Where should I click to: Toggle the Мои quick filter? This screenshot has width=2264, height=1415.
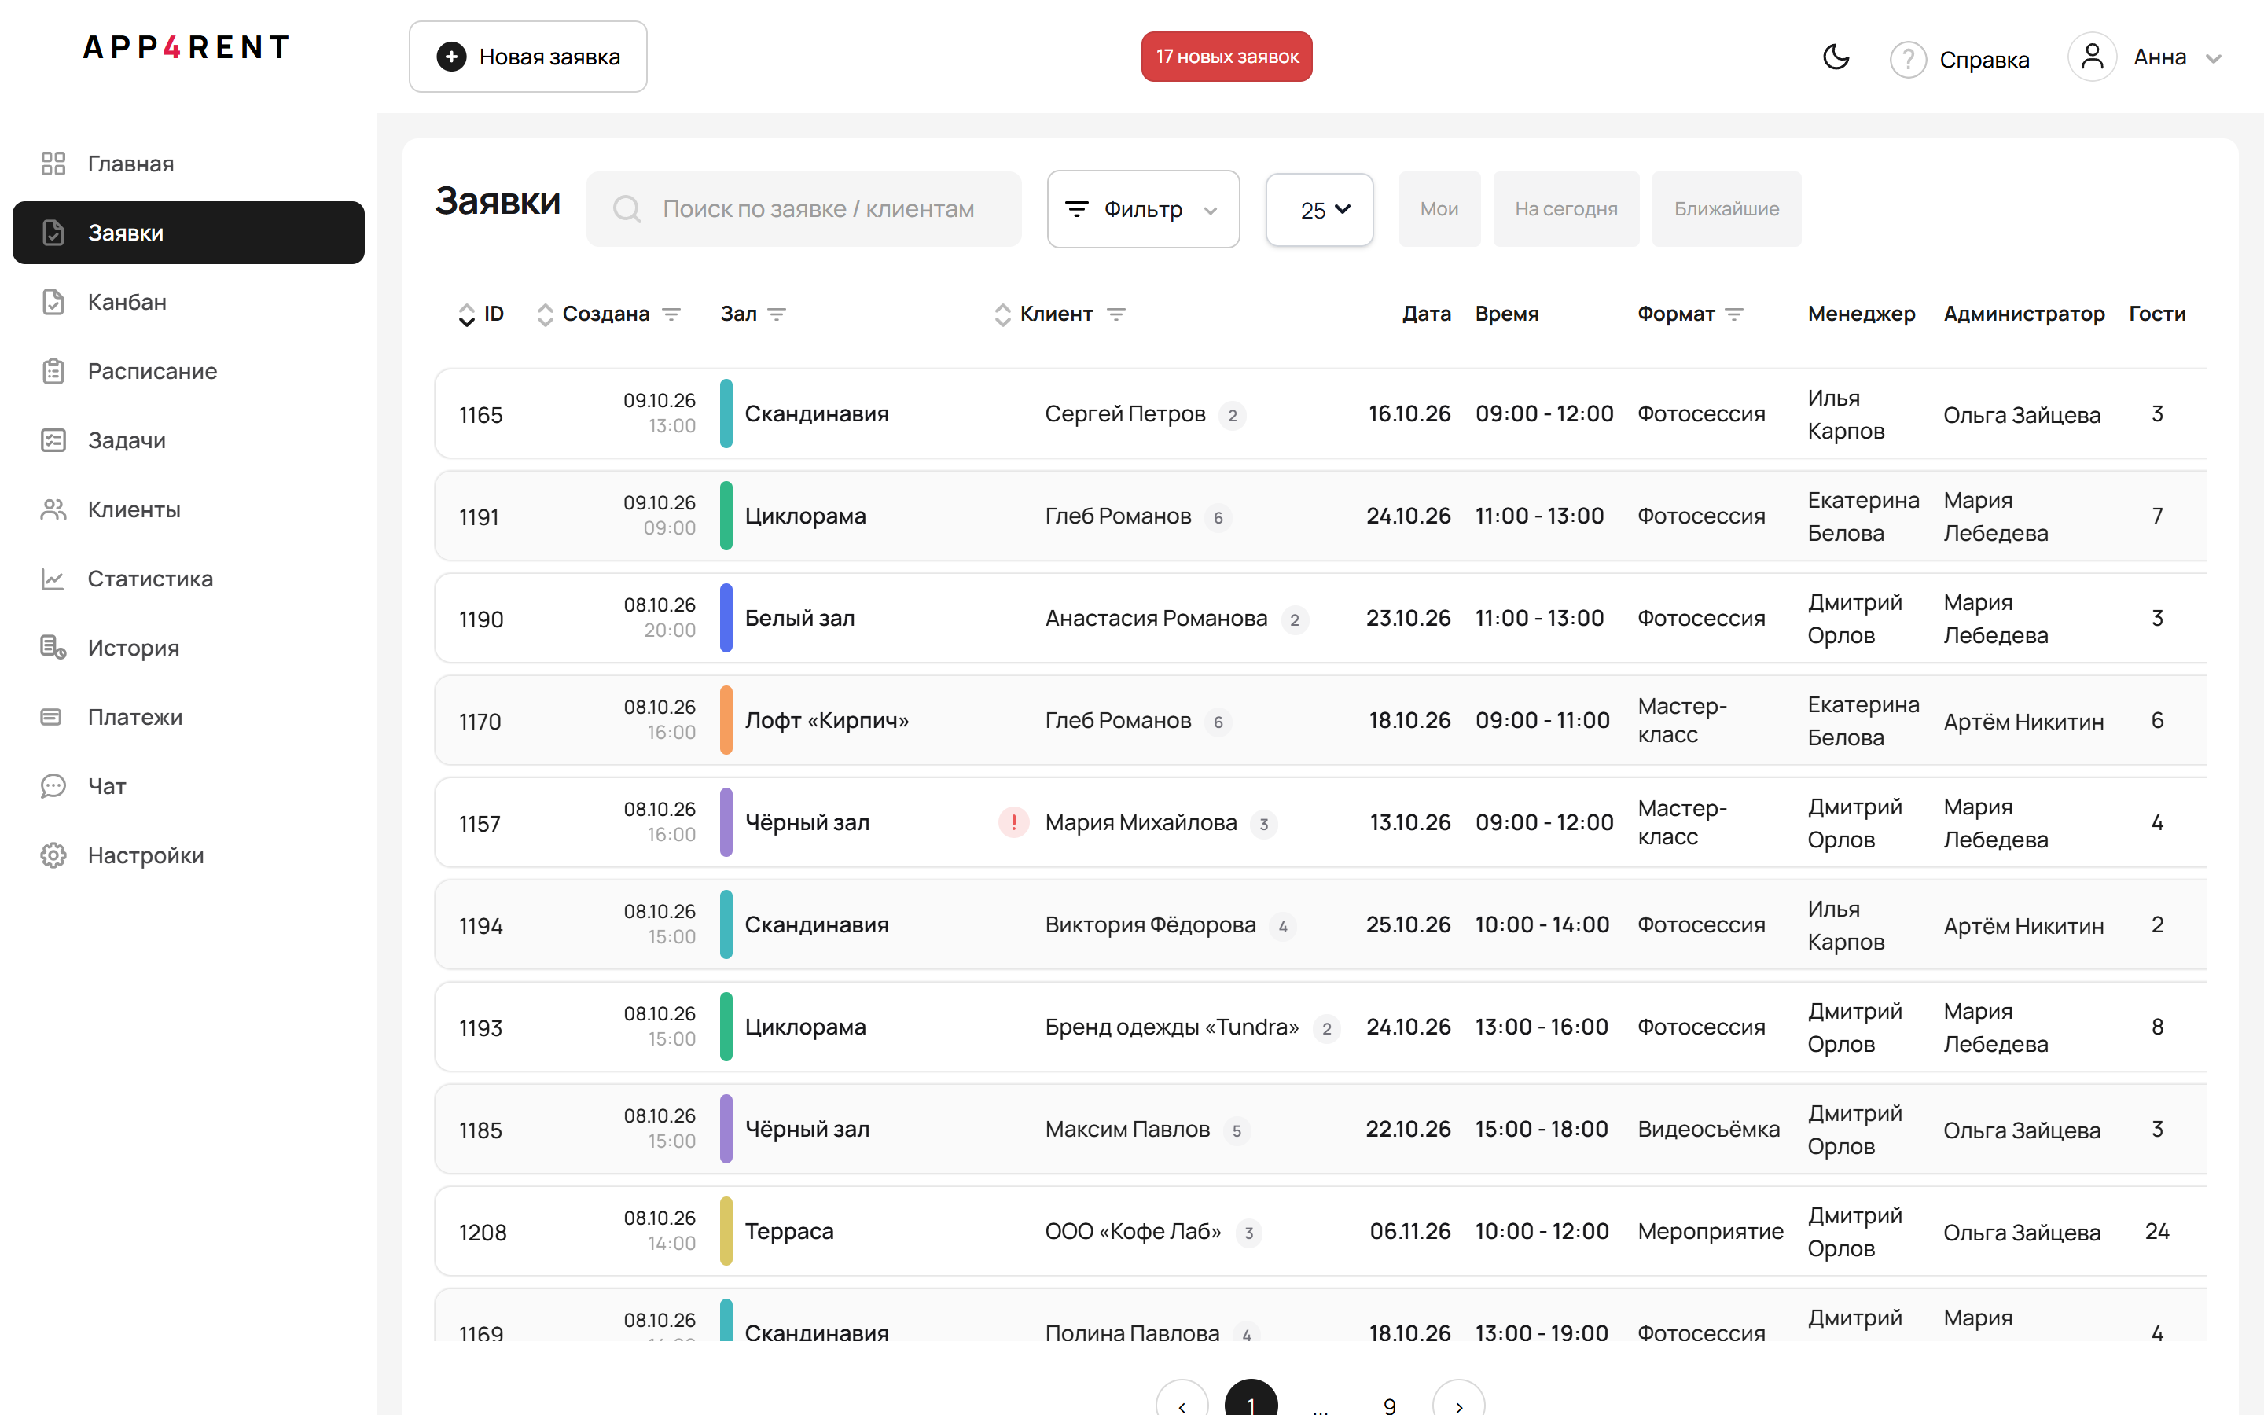coord(1439,208)
